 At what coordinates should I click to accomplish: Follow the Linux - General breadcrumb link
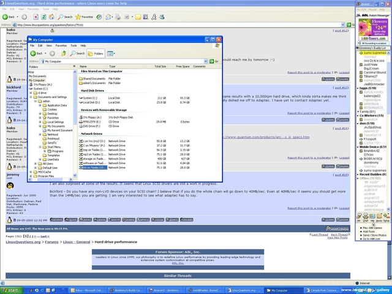(77, 242)
